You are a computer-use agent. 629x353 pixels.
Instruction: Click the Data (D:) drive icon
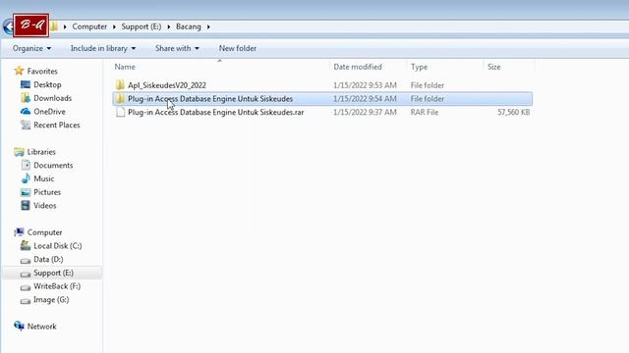click(x=26, y=260)
